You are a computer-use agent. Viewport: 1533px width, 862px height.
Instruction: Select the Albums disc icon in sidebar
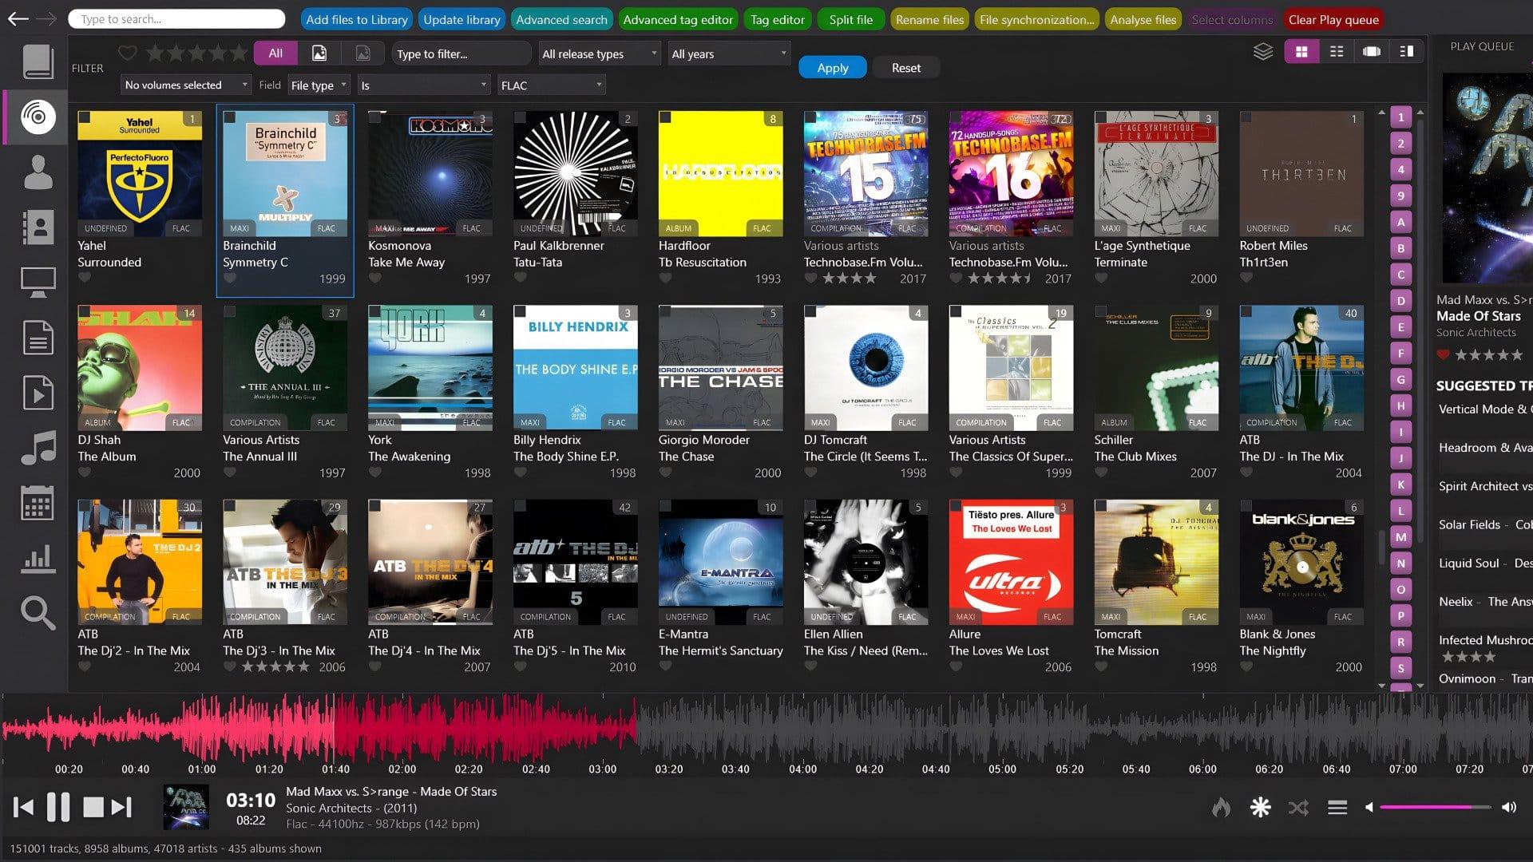(x=38, y=117)
